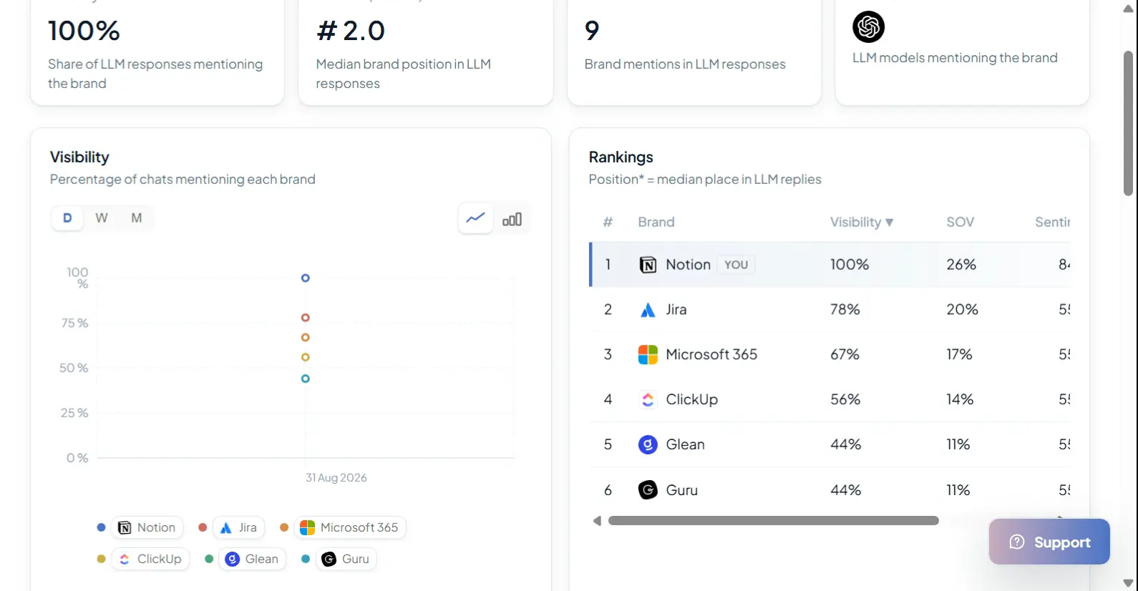Click the ChatGPT model logo icon
Viewport: 1138px width, 591px height.
(x=868, y=27)
